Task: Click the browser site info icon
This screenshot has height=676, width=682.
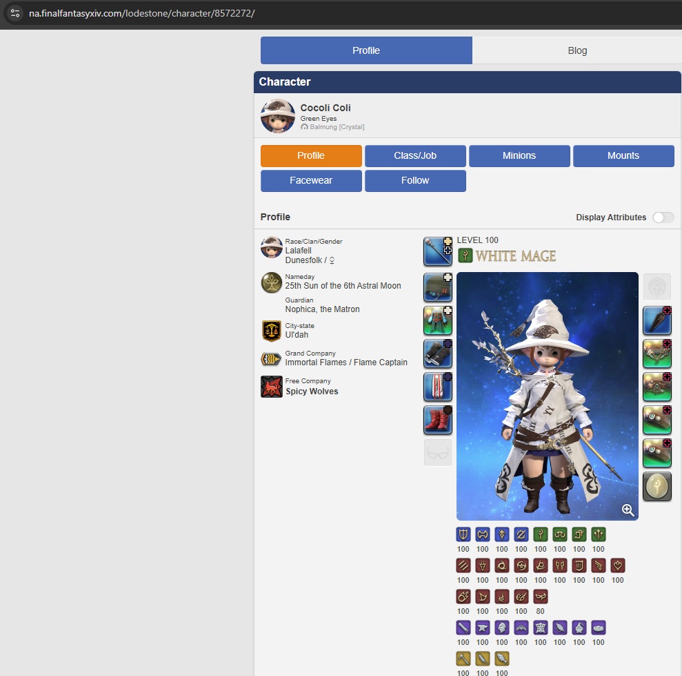Action: coord(14,13)
